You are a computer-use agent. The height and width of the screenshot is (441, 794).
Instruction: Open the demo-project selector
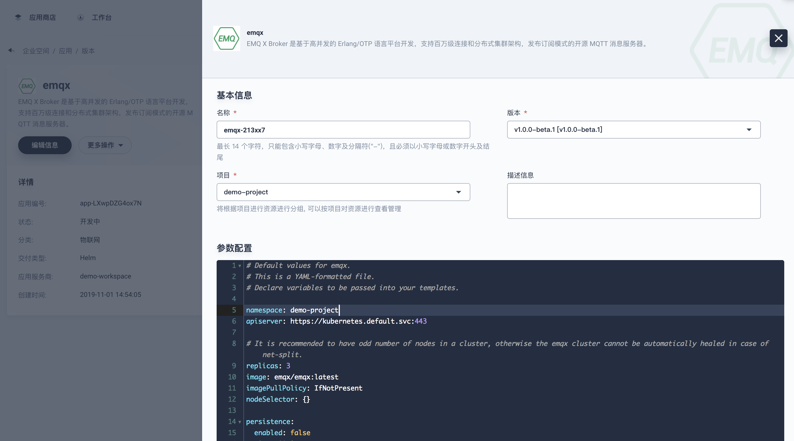point(343,192)
